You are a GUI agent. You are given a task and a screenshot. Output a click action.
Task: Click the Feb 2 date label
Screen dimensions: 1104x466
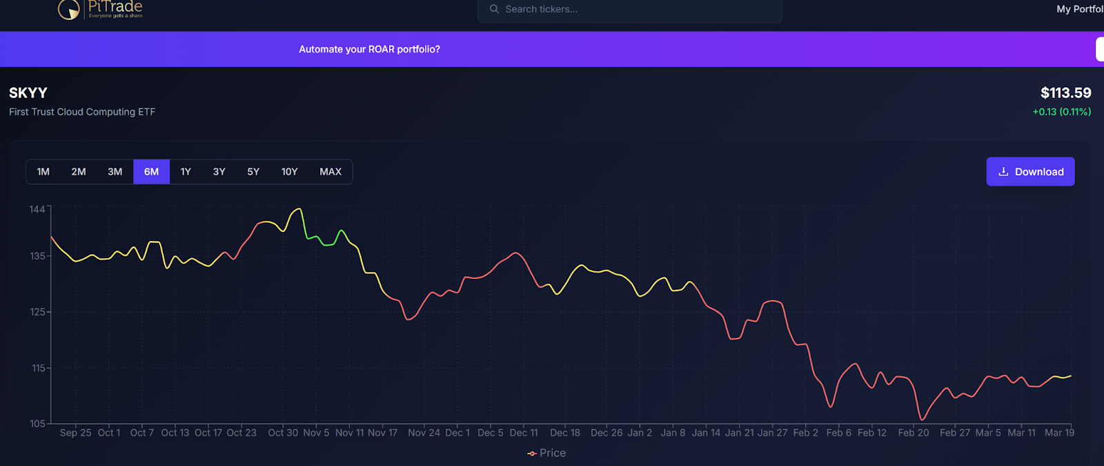pyautogui.click(x=805, y=433)
